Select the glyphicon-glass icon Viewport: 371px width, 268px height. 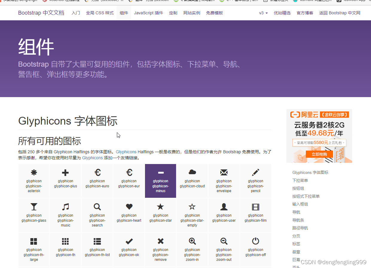click(x=34, y=207)
